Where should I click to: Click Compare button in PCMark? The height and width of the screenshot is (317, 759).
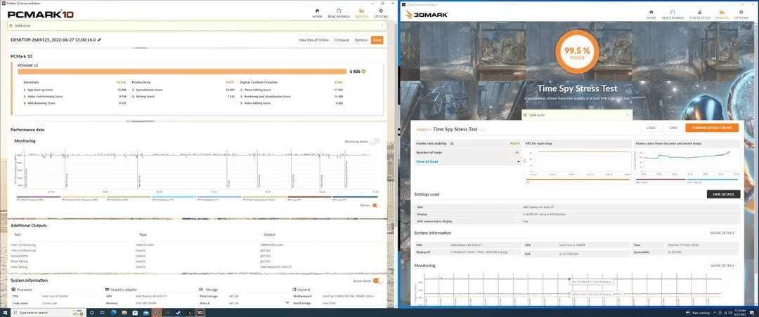pyautogui.click(x=342, y=40)
